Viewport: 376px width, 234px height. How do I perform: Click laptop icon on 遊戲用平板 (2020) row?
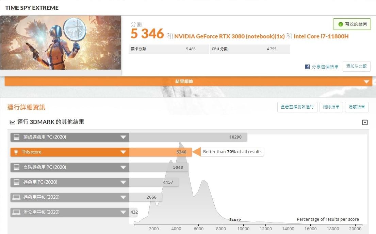(x=16, y=197)
